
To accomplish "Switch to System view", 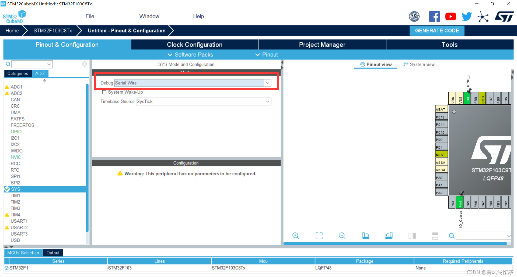I will click(419, 64).
